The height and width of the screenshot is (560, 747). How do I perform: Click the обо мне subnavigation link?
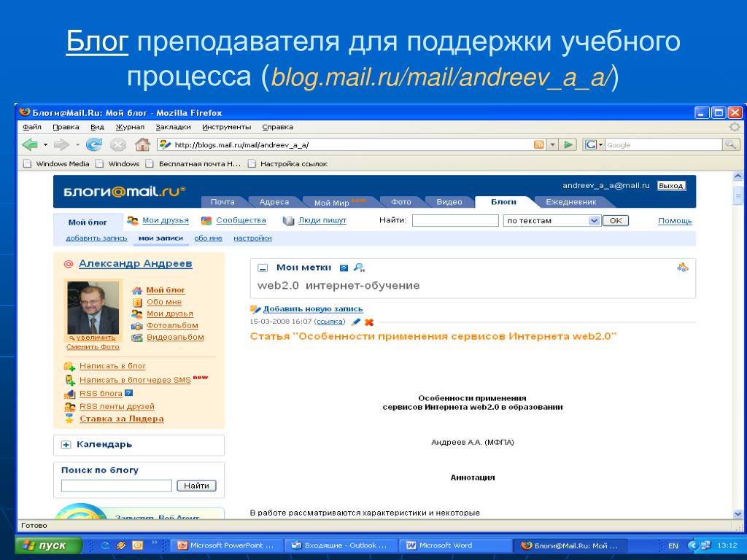pos(208,238)
